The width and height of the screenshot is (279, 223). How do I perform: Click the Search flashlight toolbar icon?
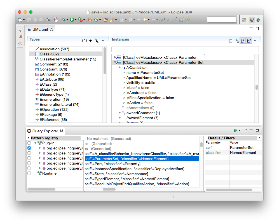click(112, 20)
